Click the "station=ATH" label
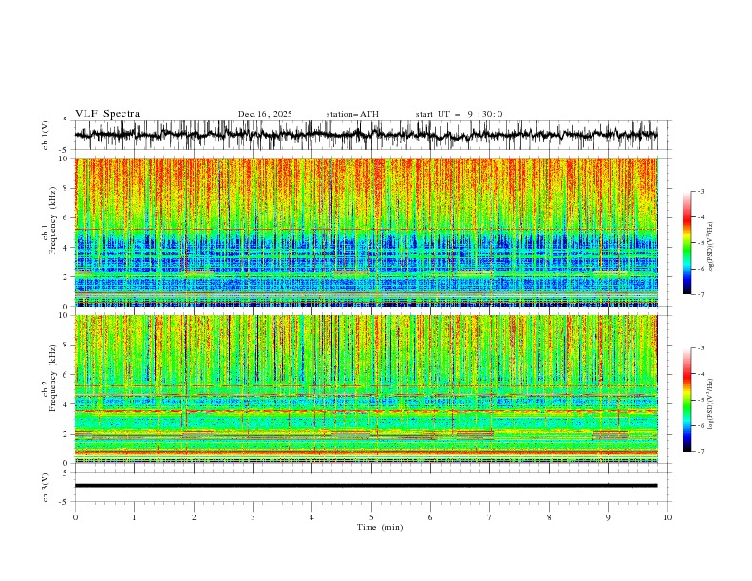Screen dimensions: 752x581 click(352, 114)
